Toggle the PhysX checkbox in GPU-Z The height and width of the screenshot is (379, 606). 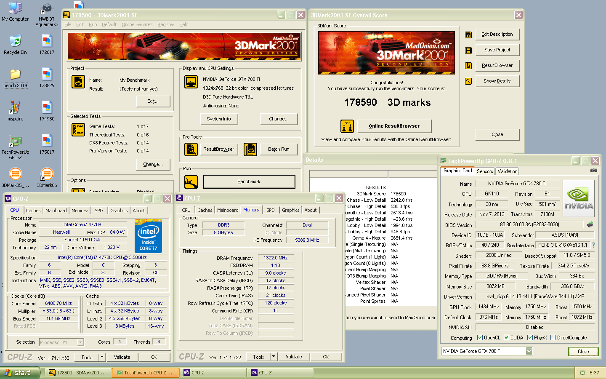pos(530,338)
